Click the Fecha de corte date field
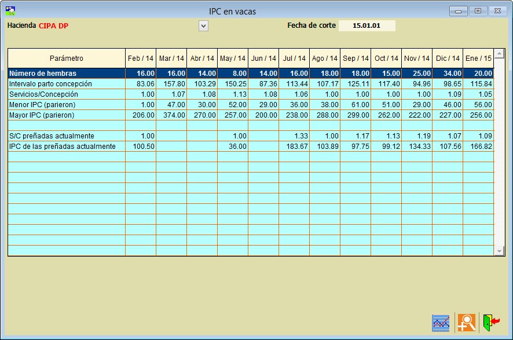The width and height of the screenshot is (513, 340). point(367,25)
